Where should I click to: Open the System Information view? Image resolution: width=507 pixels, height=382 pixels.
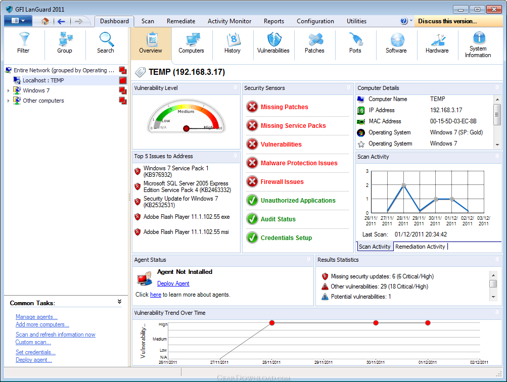[x=478, y=44]
